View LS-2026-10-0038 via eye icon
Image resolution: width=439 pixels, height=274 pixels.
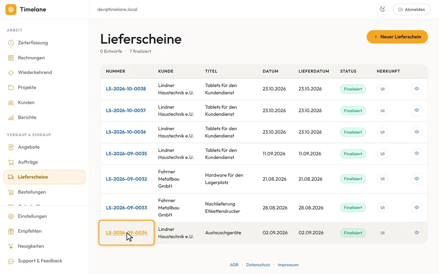coord(417,89)
